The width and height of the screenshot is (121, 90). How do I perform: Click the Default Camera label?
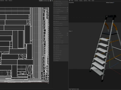(x=109, y=2)
